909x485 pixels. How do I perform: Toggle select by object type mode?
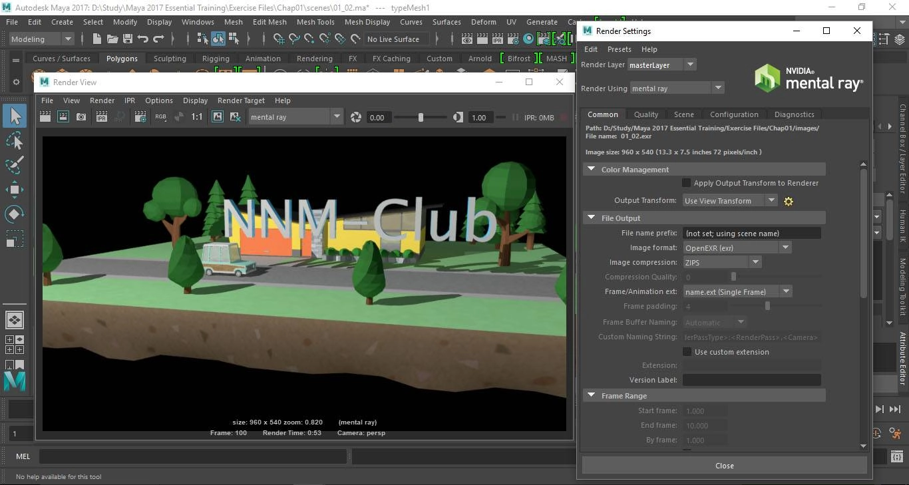point(218,39)
